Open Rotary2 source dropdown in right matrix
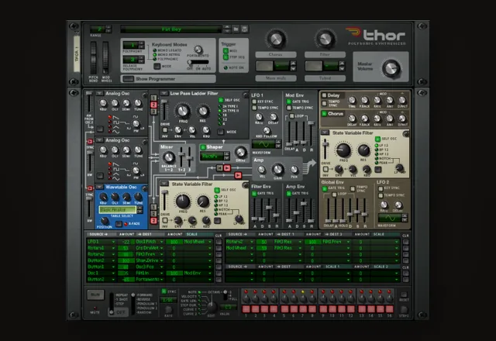Viewport: 496px width, 341px height. click(239, 242)
